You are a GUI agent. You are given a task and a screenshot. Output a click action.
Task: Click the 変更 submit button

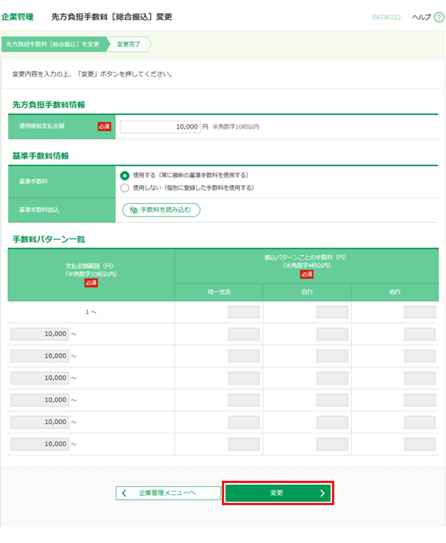click(x=278, y=493)
